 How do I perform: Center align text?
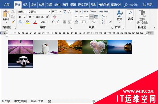coord(81,17)
